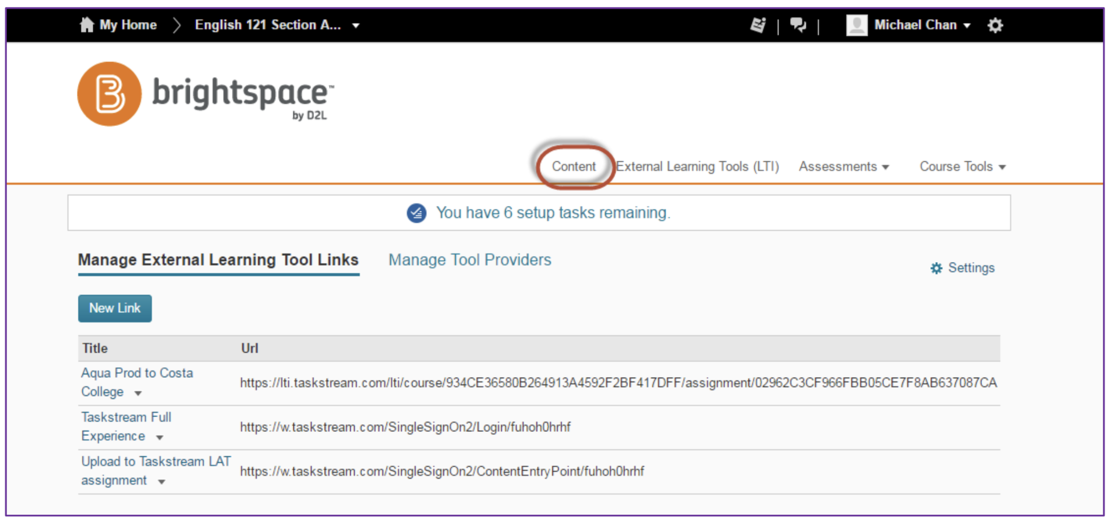The image size is (1111, 524).
Task: Click the SingleSignOn2/Login URL text
Action: [405, 427]
